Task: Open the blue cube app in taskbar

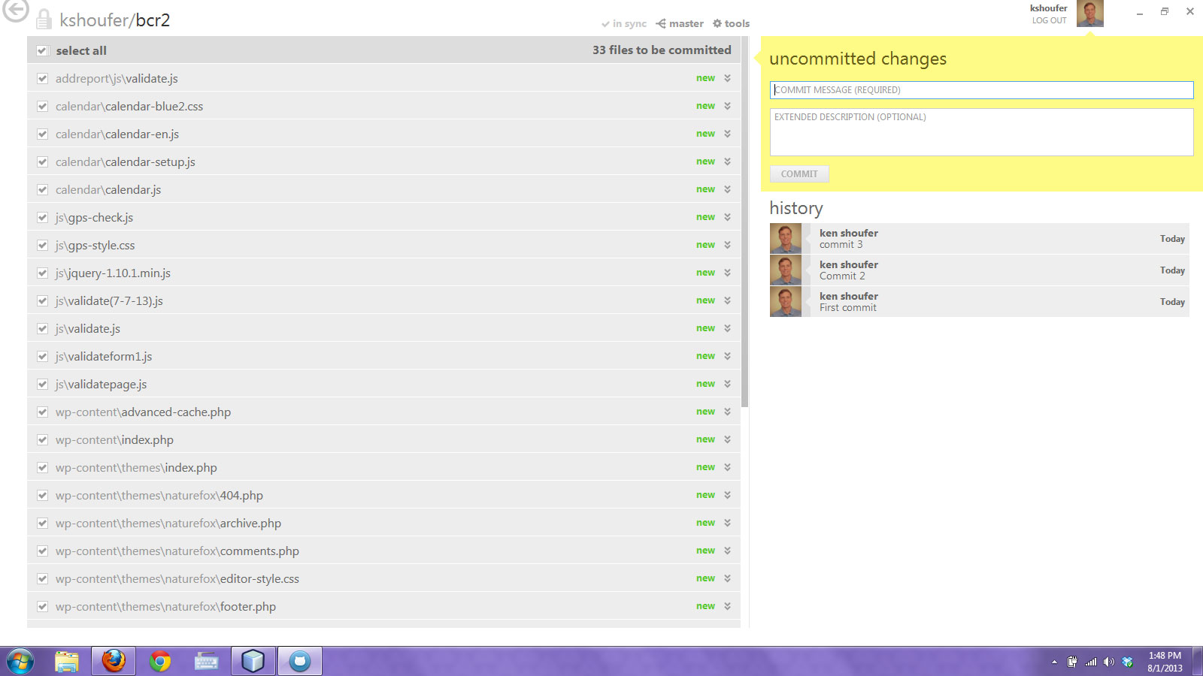Action: (253, 661)
